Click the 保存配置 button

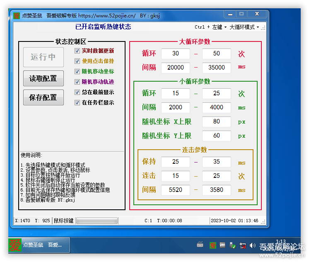(43, 97)
